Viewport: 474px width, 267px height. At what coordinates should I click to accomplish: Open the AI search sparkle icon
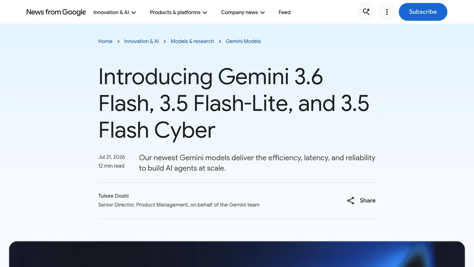coord(366,12)
